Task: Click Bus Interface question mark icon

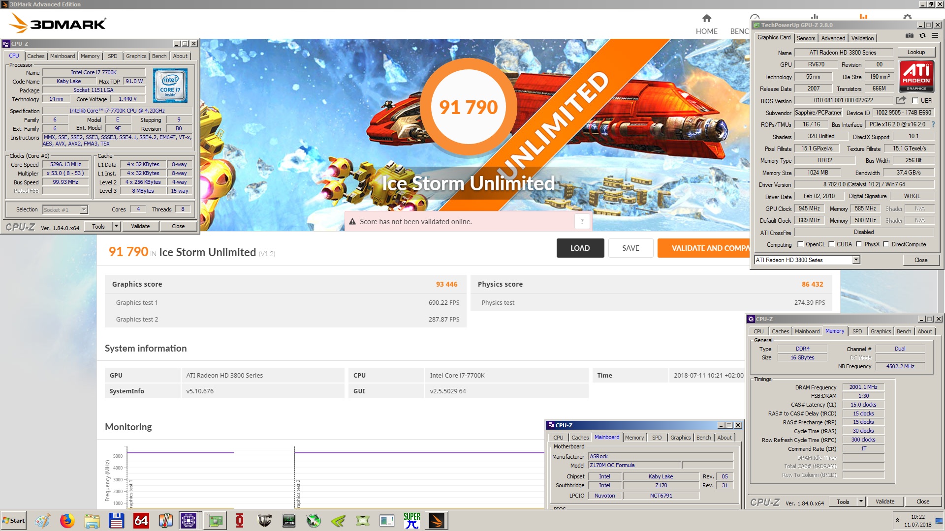Action: tap(933, 124)
